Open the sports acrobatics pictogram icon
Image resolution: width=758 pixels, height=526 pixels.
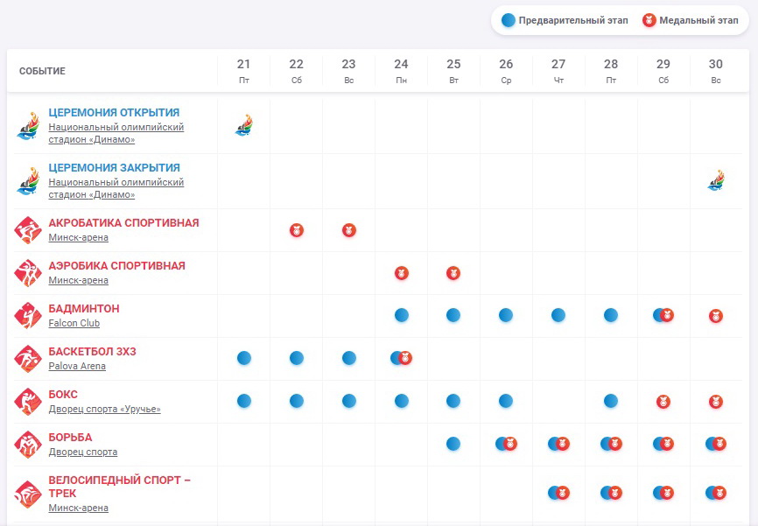[x=28, y=230]
